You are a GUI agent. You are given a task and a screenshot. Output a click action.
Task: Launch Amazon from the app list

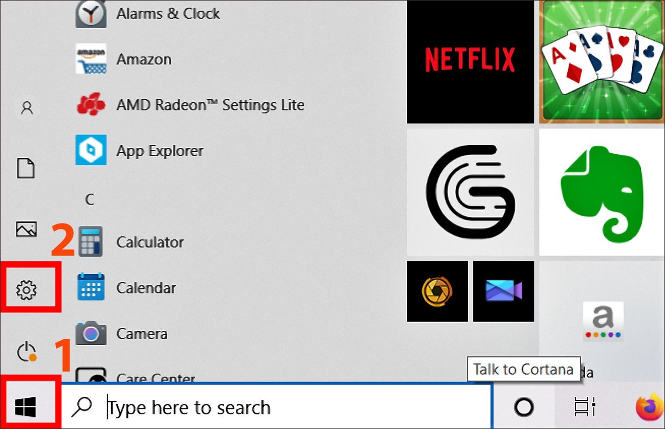(144, 59)
